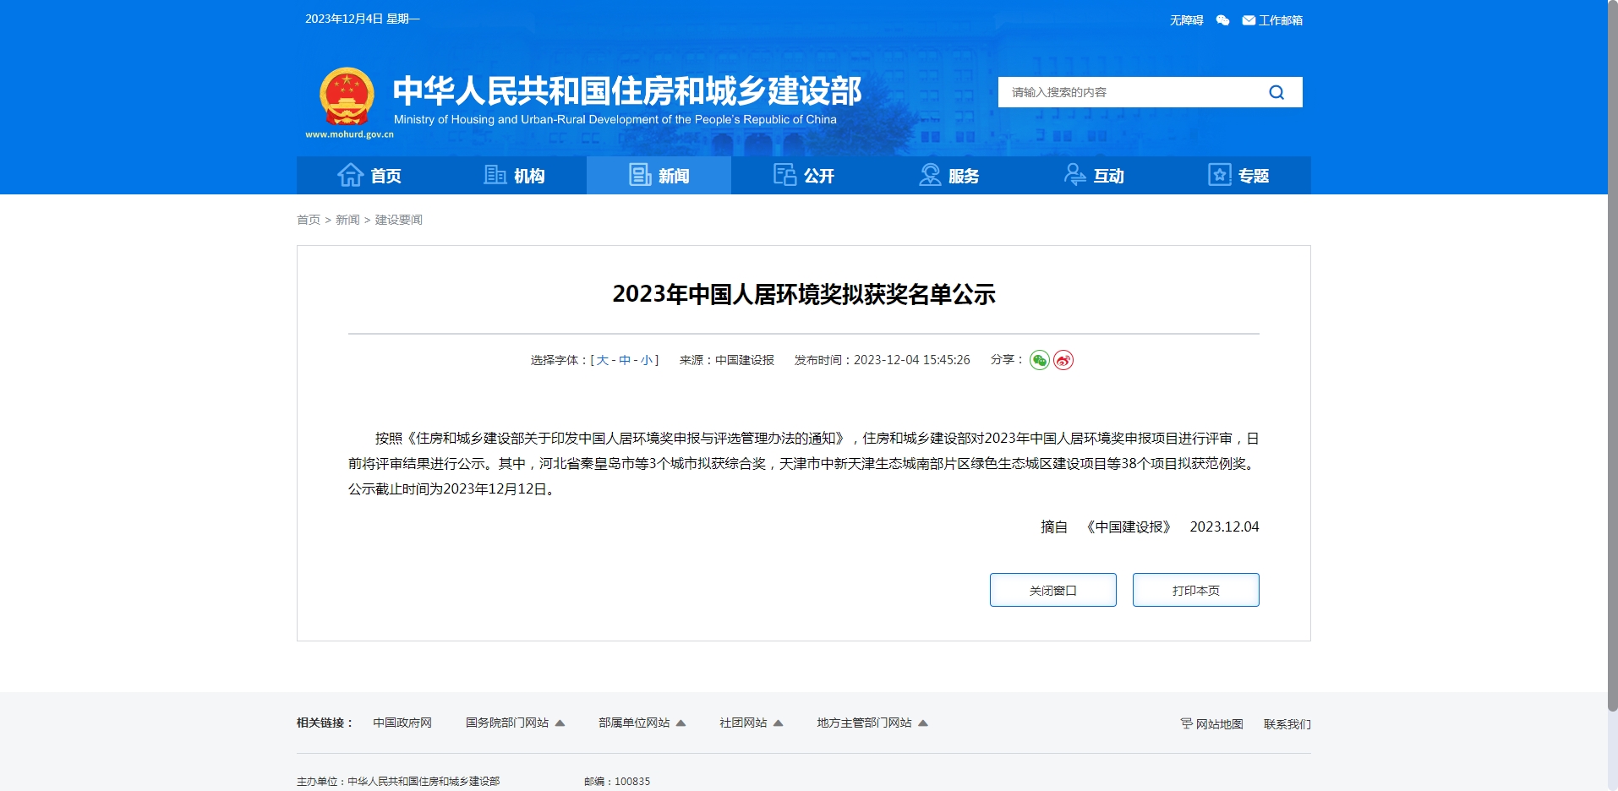Viewport: 1618px width, 791px height.
Task: Click the article headline 2023年中国人居环境奖拟获奖名单公示
Action: (x=804, y=294)
